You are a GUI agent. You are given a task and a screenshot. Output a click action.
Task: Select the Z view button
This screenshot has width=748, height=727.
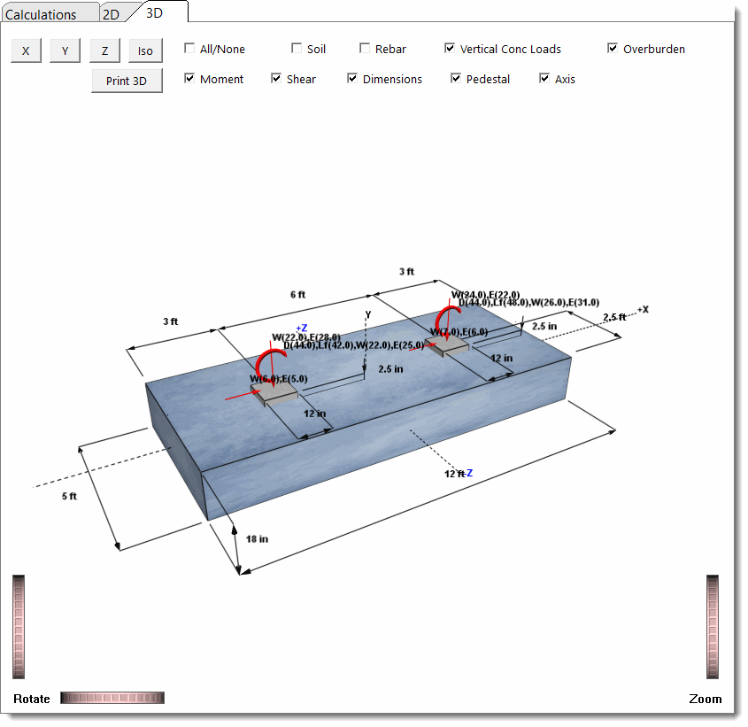104,50
